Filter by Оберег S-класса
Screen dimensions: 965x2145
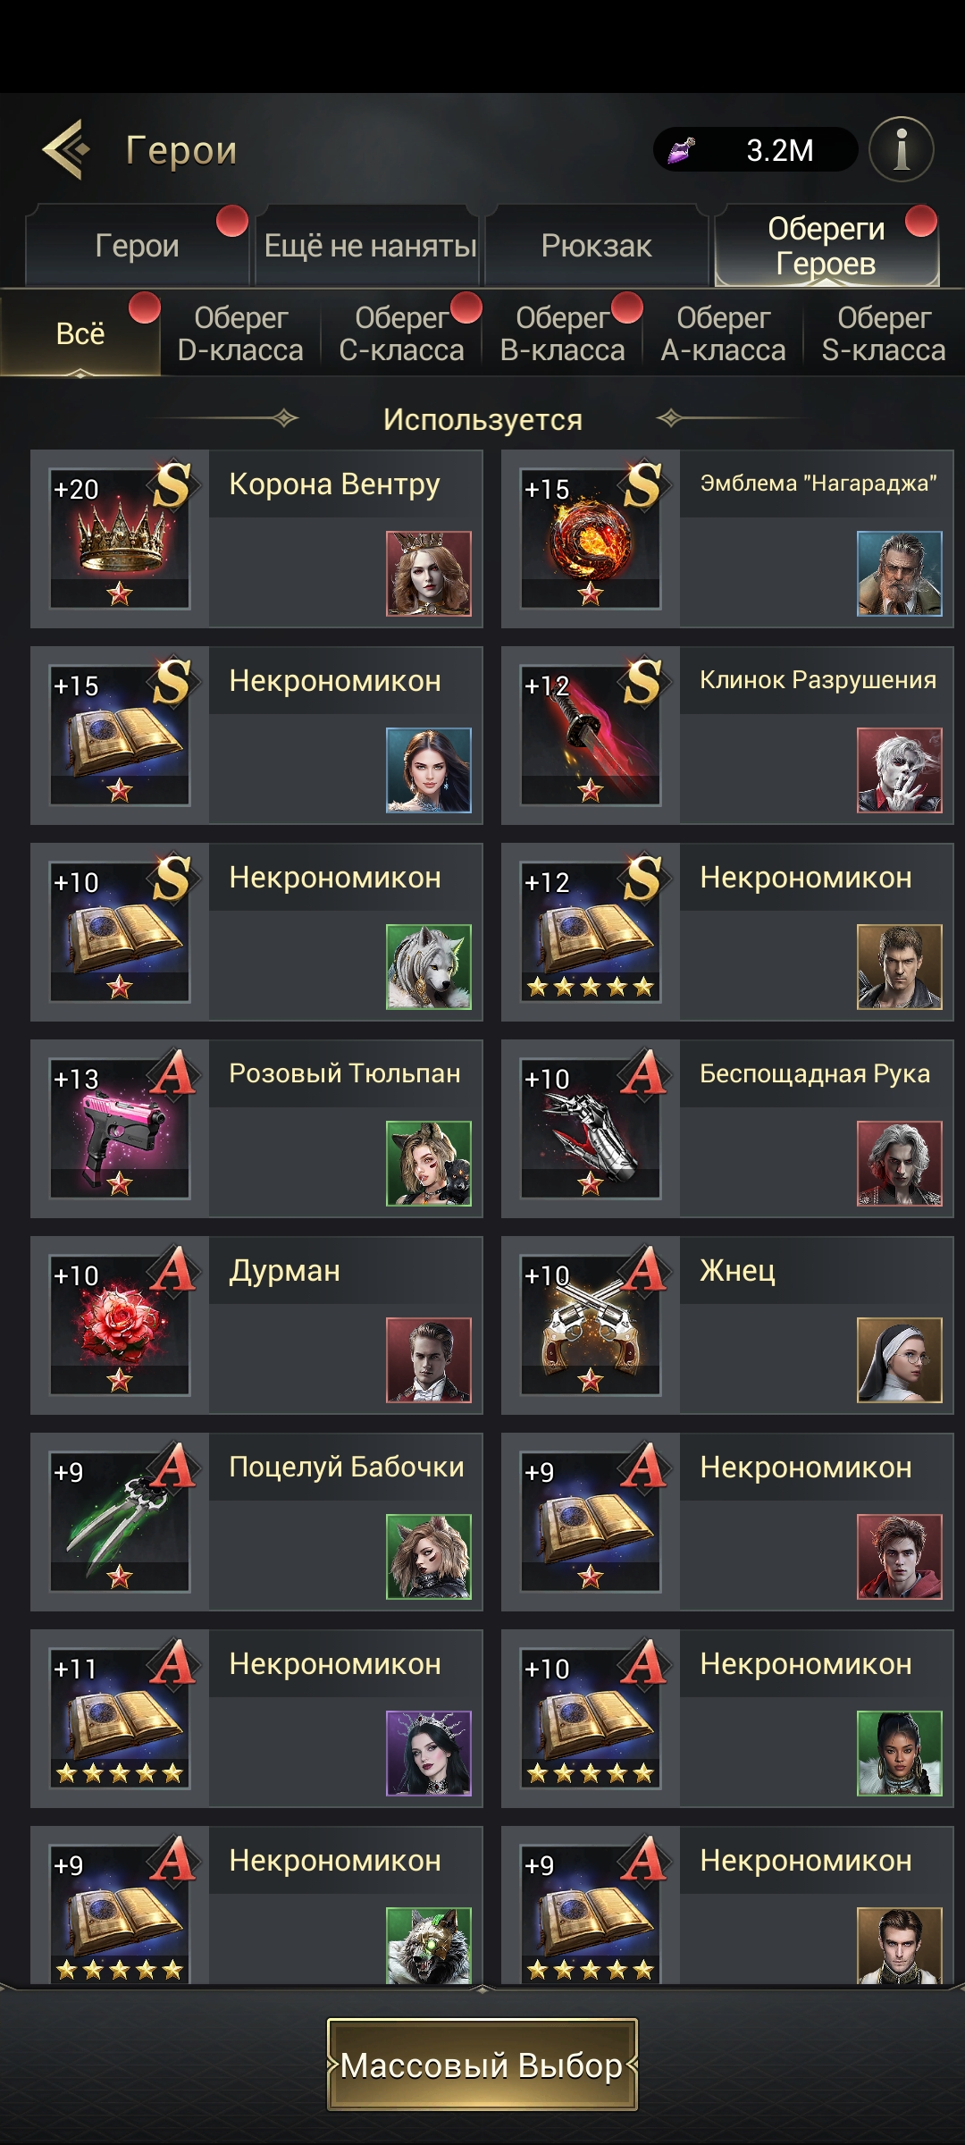coord(884,333)
